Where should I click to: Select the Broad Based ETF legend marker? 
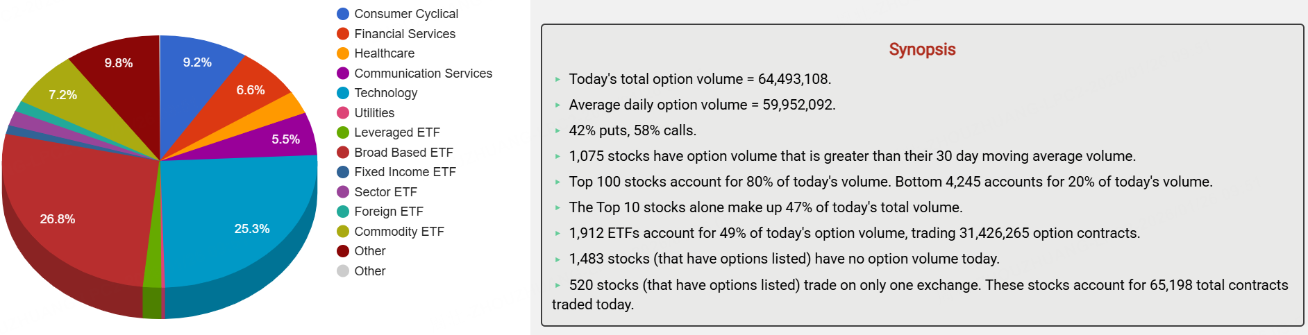click(x=343, y=153)
